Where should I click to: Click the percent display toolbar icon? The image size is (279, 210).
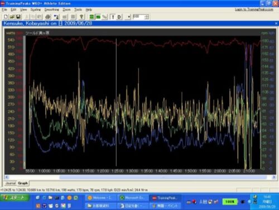click(x=105, y=17)
